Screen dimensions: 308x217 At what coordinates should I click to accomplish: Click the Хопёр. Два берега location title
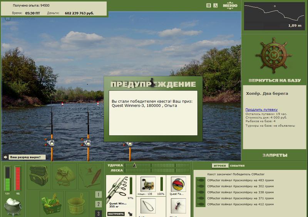tap(267, 93)
